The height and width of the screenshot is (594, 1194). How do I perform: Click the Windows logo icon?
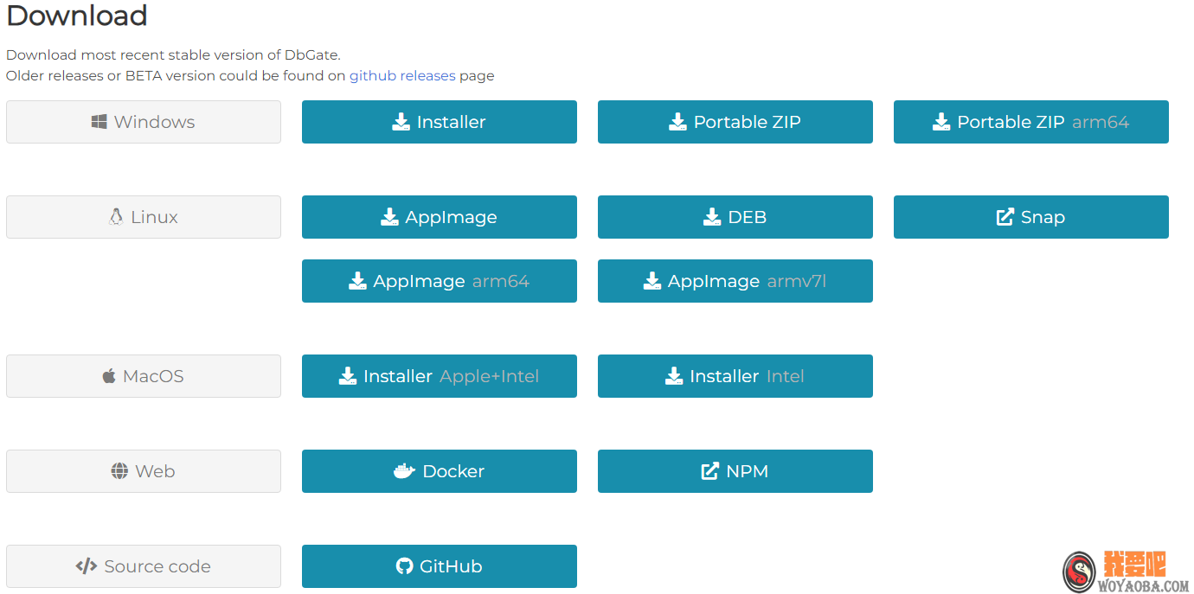99,122
